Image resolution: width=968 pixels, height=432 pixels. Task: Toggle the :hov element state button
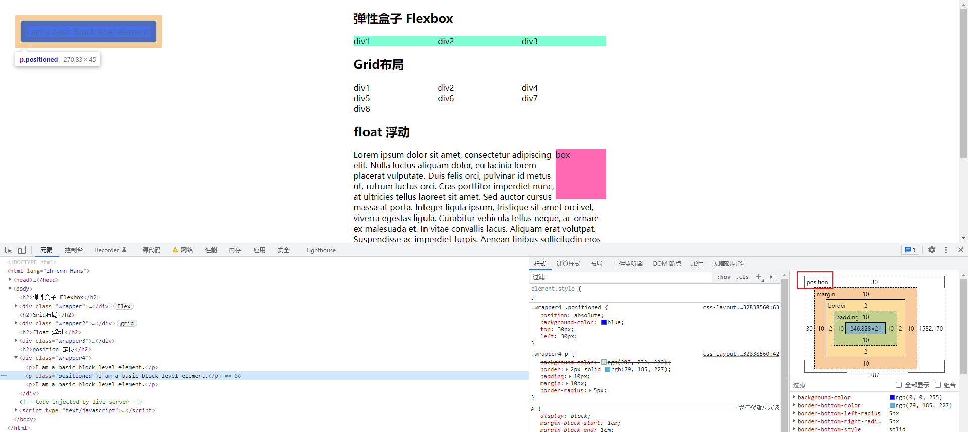point(724,277)
